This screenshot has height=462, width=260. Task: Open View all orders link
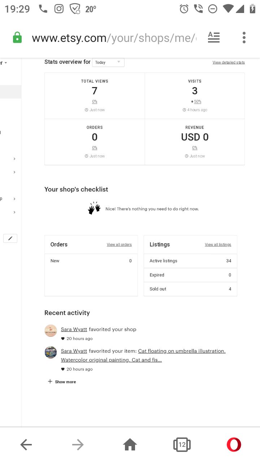[119, 245]
